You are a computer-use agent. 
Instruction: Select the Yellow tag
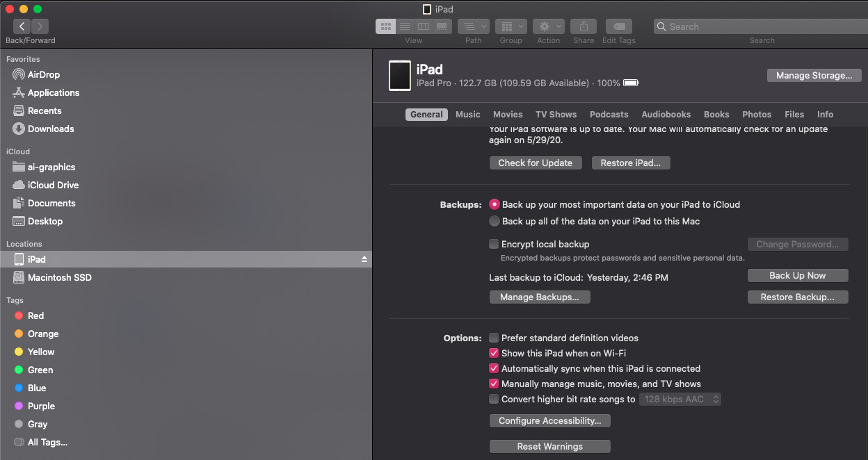pos(35,352)
